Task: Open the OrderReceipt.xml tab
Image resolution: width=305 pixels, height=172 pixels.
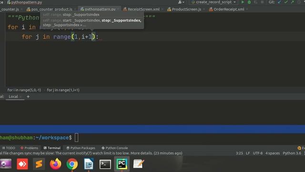Action: (227, 9)
